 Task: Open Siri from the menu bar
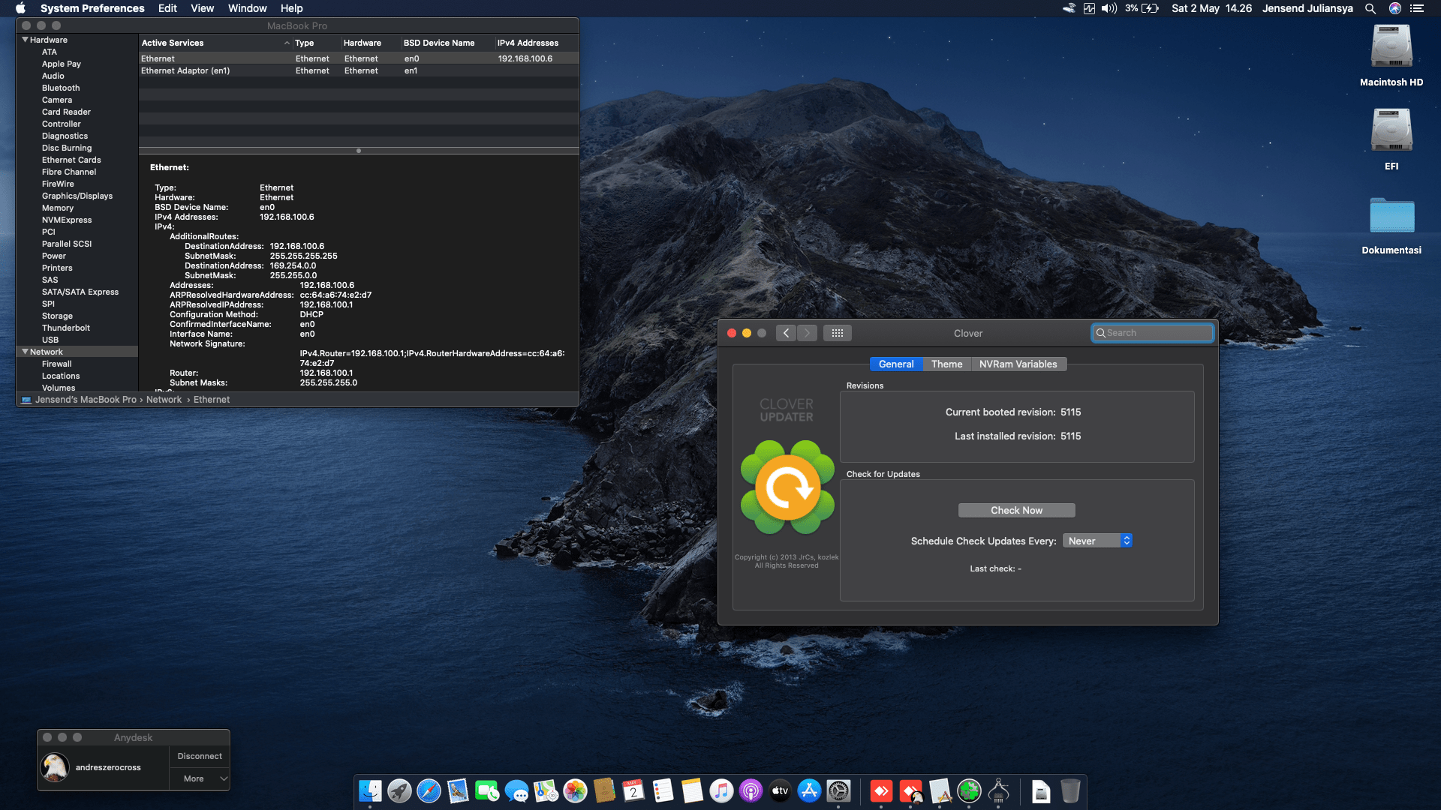pyautogui.click(x=1394, y=8)
